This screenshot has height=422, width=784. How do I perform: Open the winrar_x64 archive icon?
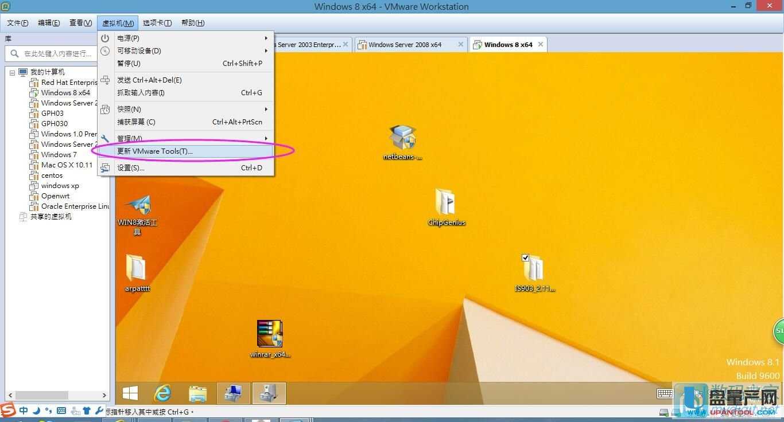point(270,334)
